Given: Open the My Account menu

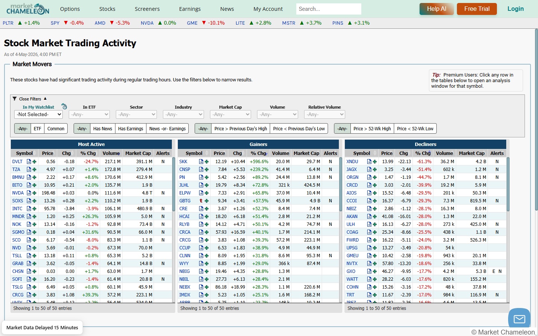Looking at the screenshot, I should pyautogui.click(x=268, y=9).
